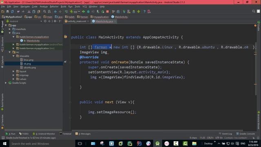Expand the values folder
Viewport: 261px width, 147px height.
(13, 79)
